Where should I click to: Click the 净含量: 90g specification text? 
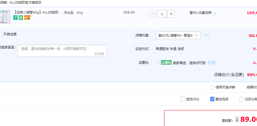pos(73,13)
